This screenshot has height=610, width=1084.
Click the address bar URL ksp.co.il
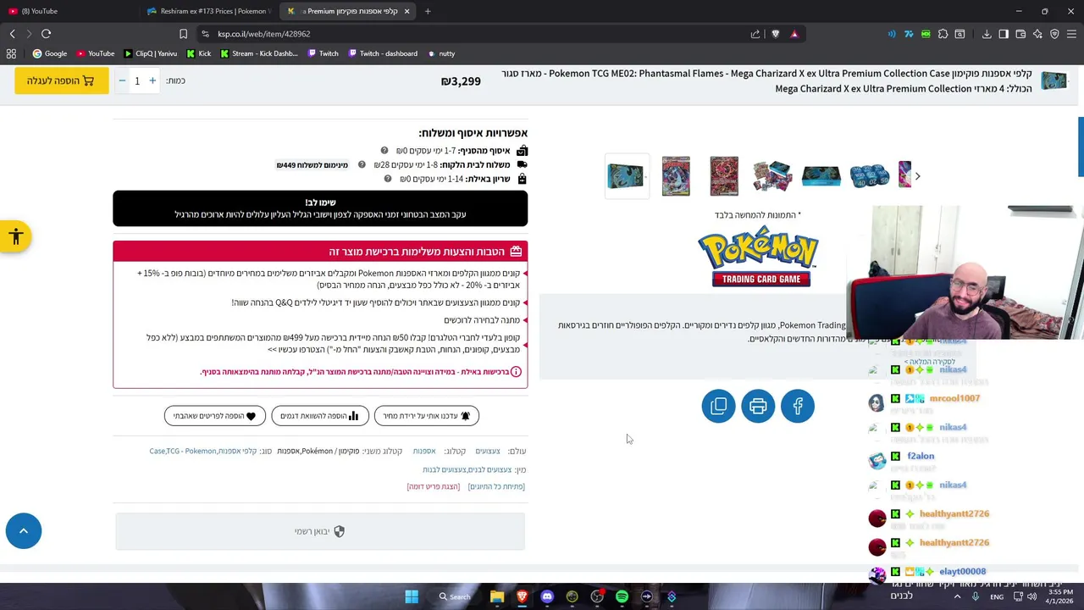click(x=263, y=34)
